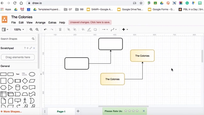
Task: Open the Help menu
Action: pyautogui.click(x=62, y=22)
